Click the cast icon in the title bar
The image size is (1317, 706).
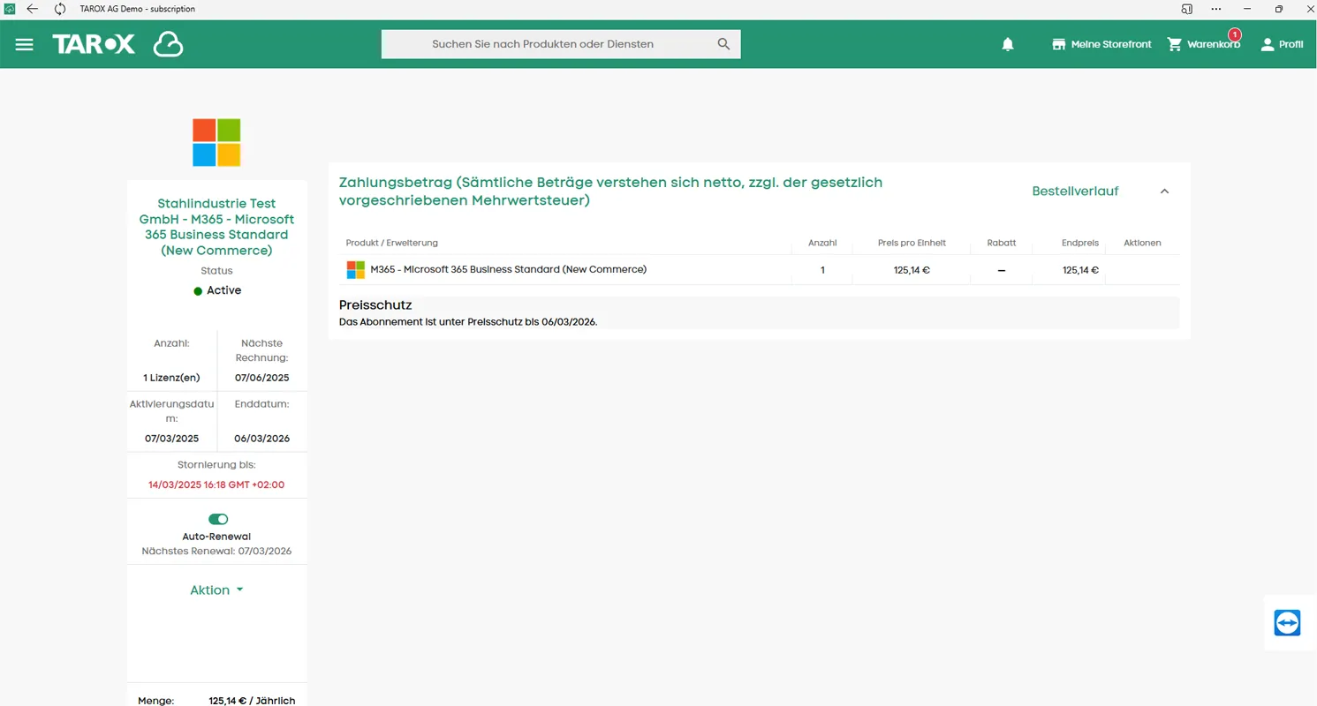[1186, 9]
